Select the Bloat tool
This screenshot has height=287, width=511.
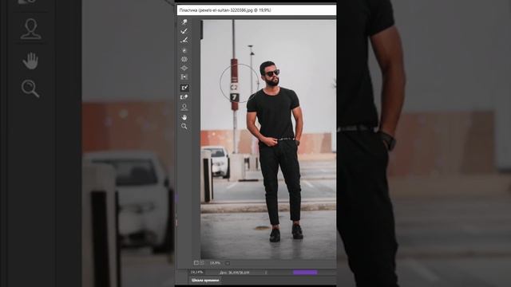184,68
